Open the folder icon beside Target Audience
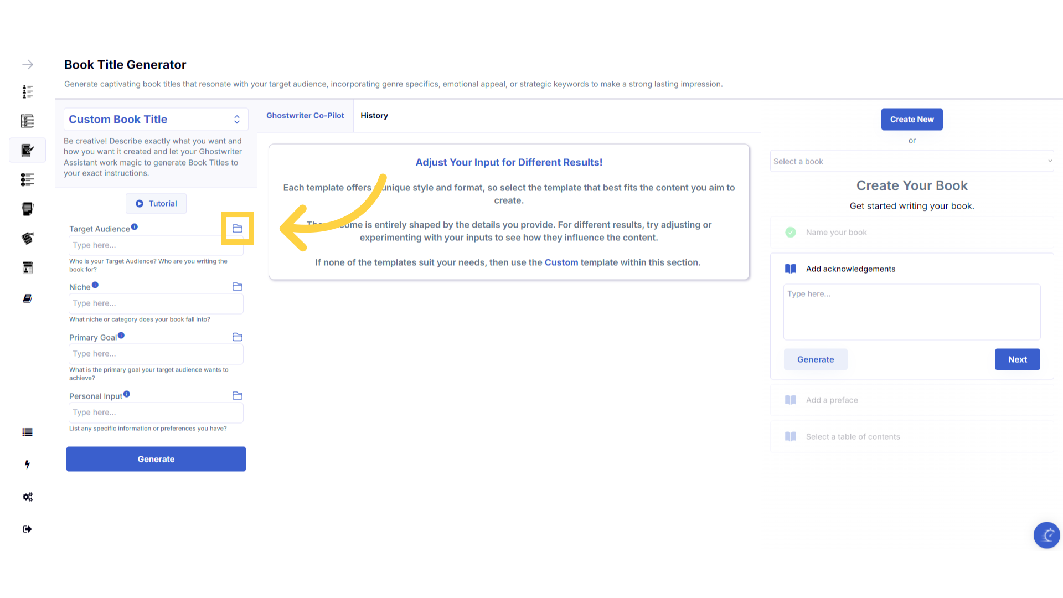This screenshot has height=598, width=1063. (238, 229)
